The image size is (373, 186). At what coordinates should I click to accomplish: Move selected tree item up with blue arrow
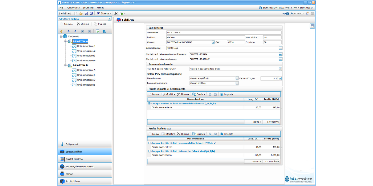(x=68, y=31)
